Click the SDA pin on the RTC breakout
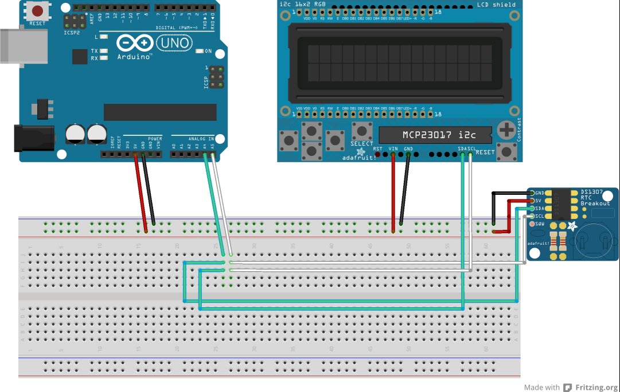 (x=532, y=208)
